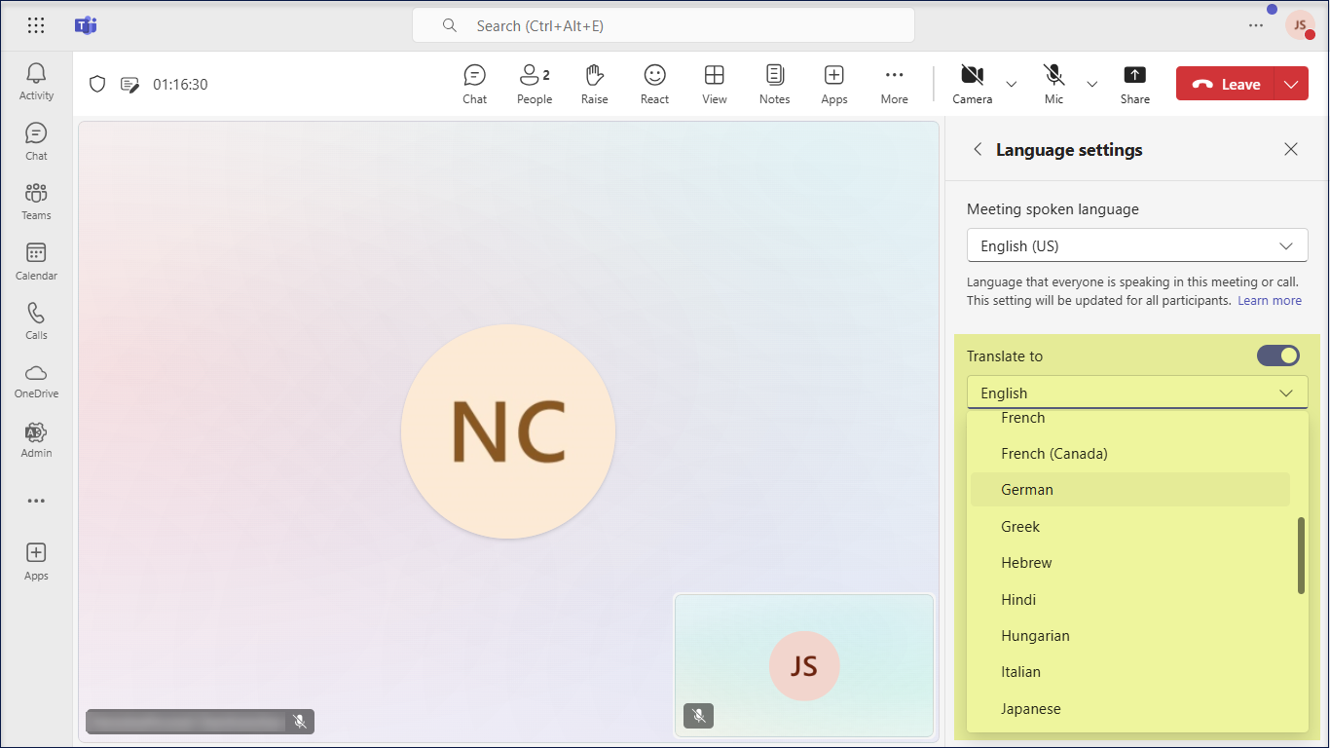The image size is (1330, 748).
Task: Expand the Meeting spoken language dropdown
Action: [x=1136, y=246]
